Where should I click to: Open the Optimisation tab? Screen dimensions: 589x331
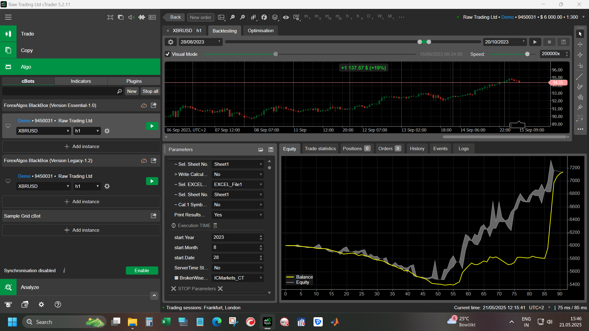(260, 31)
